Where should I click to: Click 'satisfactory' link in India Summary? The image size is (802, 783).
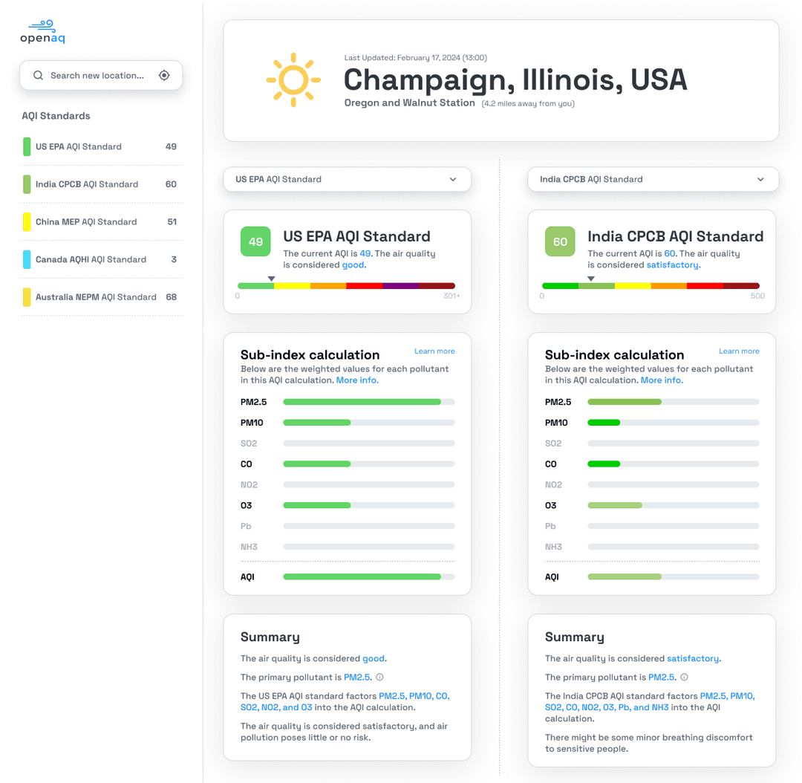[x=693, y=659]
